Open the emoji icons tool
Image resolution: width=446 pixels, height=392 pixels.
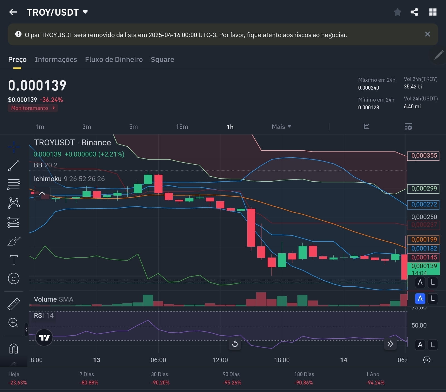pyautogui.click(x=14, y=278)
